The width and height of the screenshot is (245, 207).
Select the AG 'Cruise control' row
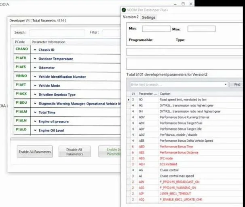point(185,170)
